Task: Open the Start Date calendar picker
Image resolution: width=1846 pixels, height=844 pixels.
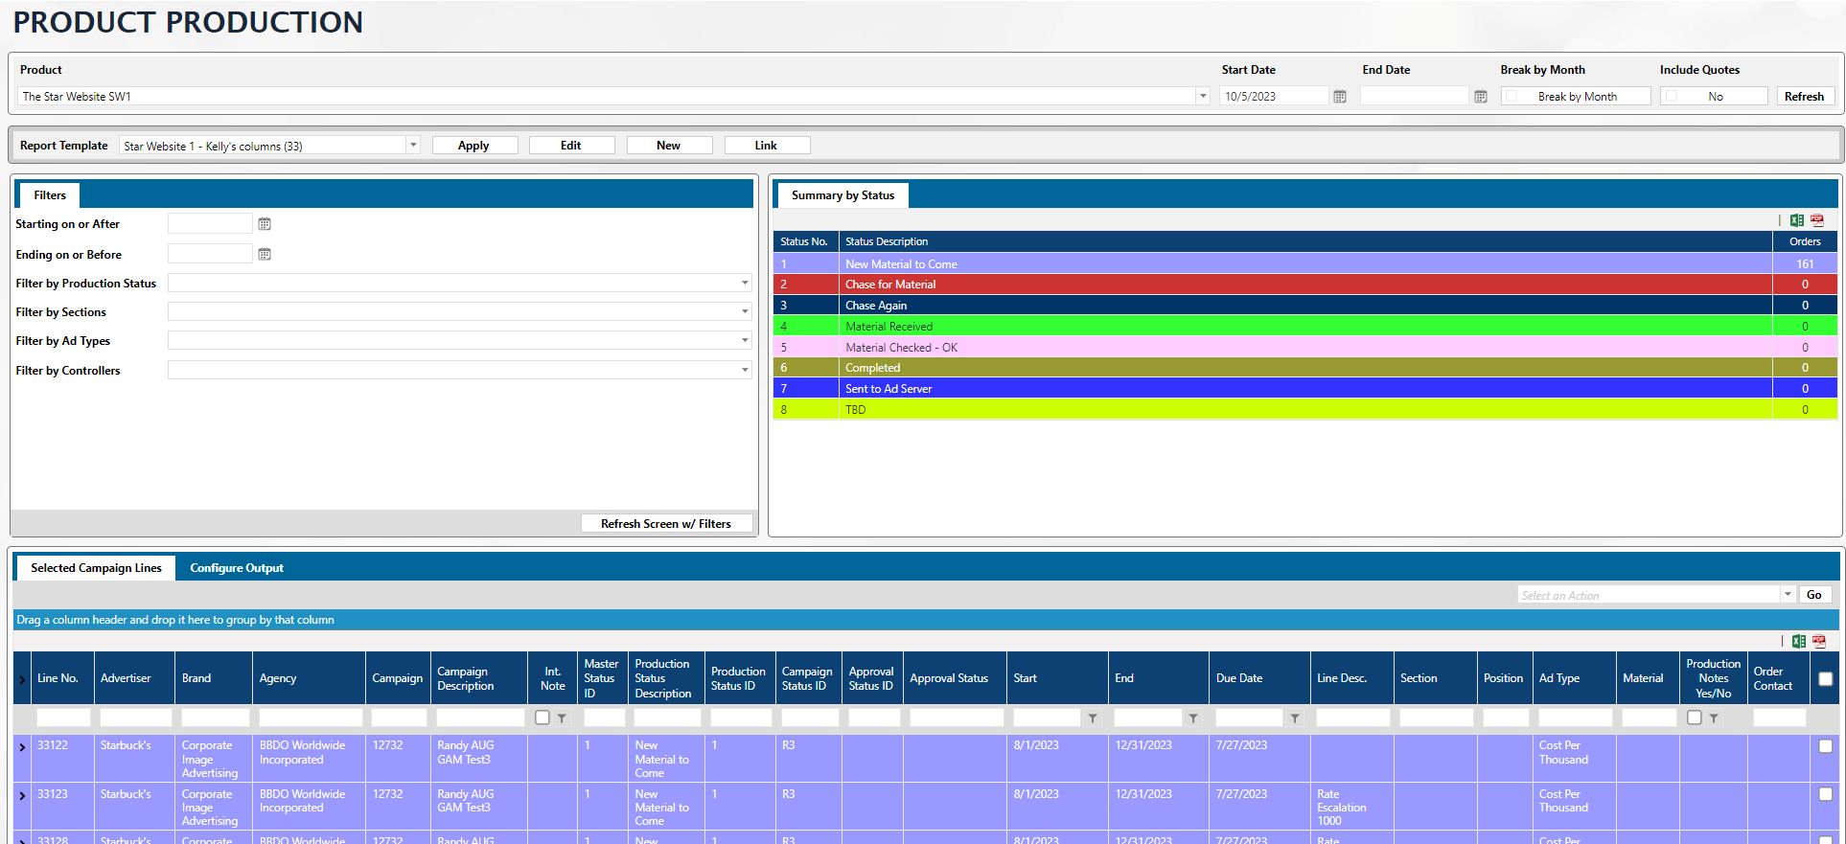Action: pos(1340,97)
